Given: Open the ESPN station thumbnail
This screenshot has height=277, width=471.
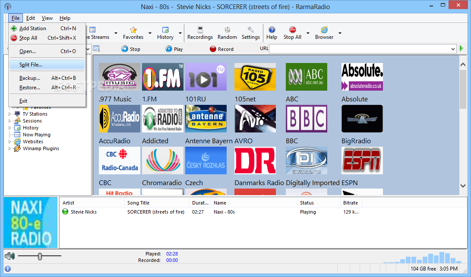Looking at the screenshot, I should [x=362, y=161].
